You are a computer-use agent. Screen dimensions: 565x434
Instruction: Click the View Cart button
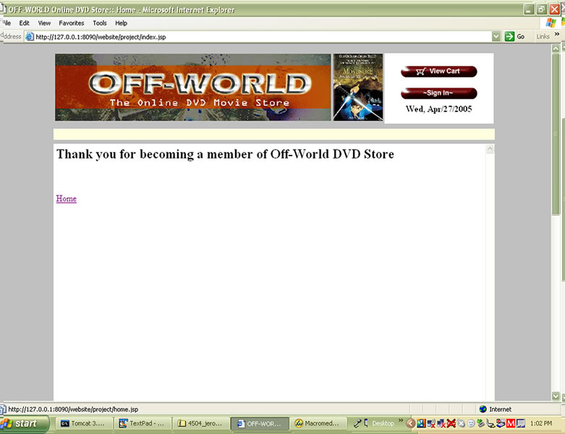(x=439, y=72)
